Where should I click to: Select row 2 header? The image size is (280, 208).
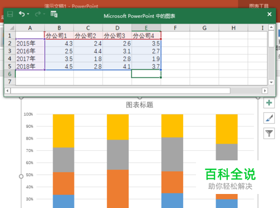pos(10,43)
